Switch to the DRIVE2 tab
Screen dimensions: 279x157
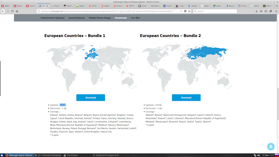coord(6,6)
